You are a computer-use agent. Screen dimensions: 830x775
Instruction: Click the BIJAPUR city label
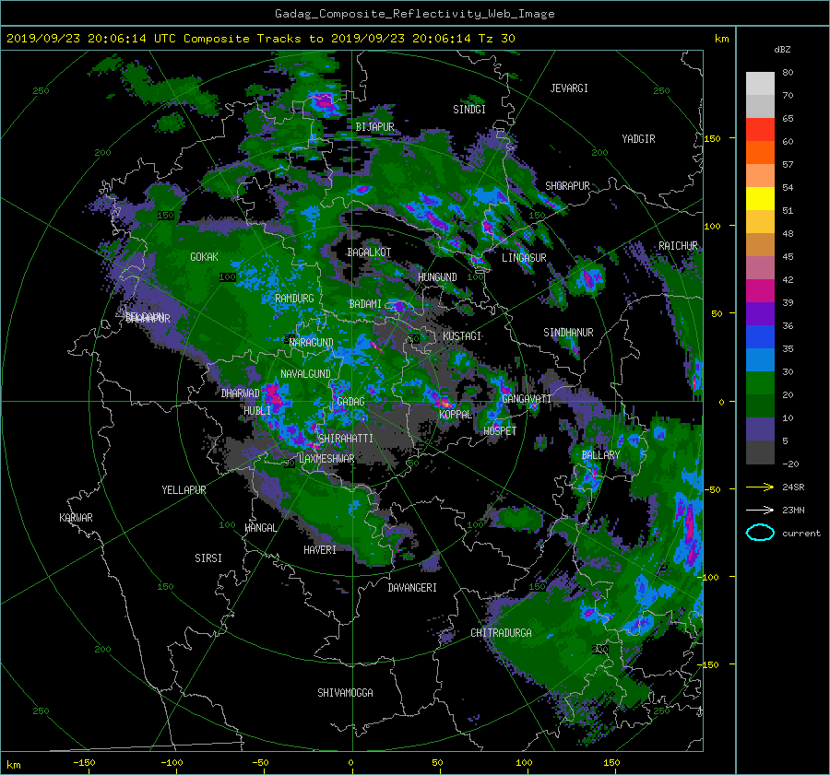(374, 127)
